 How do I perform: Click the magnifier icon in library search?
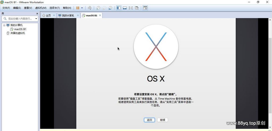pyautogui.click(x=5, y=19)
